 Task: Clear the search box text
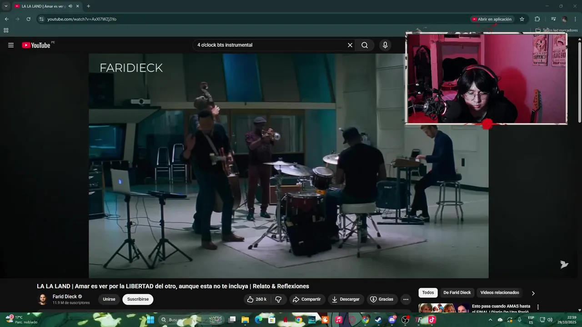pos(350,45)
